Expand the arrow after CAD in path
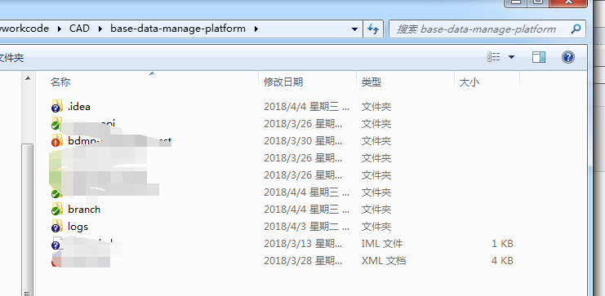This screenshot has height=296, width=605. (100, 29)
